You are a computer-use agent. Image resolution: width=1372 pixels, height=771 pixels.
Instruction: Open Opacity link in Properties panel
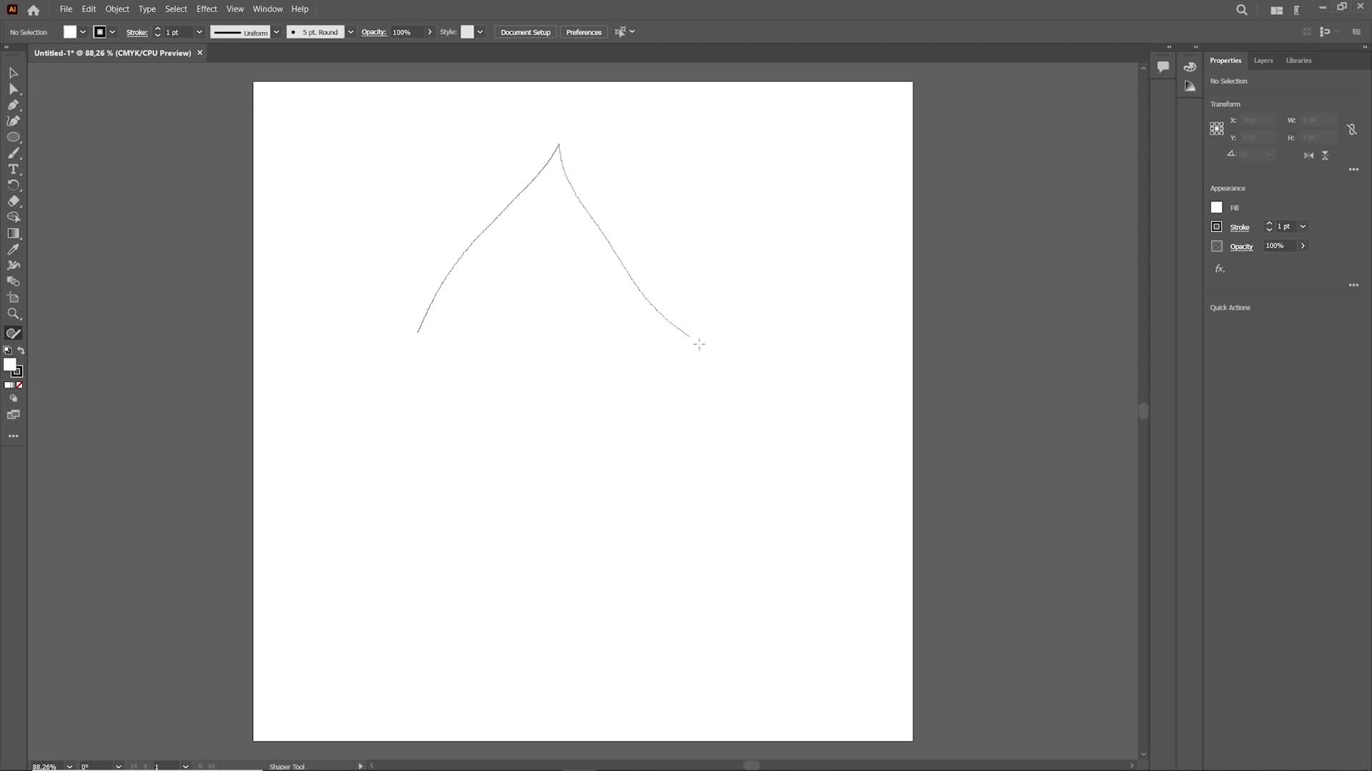point(1241,246)
